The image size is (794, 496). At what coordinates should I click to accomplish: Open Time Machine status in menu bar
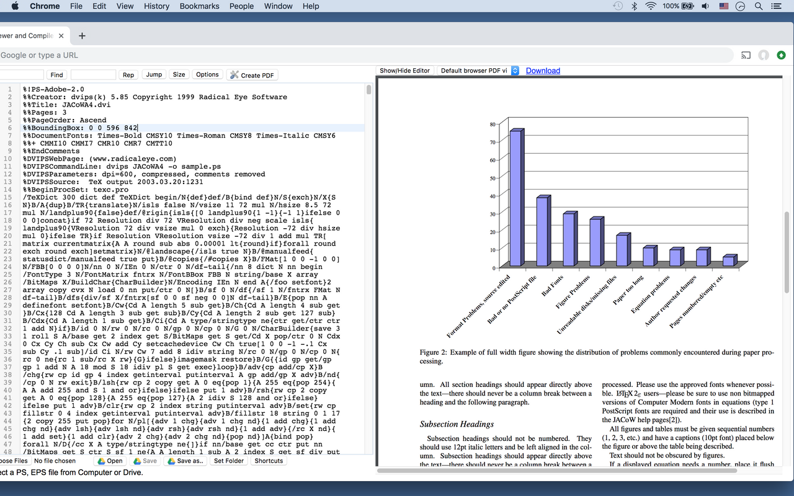pyautogui.click(x=618, y=6)
